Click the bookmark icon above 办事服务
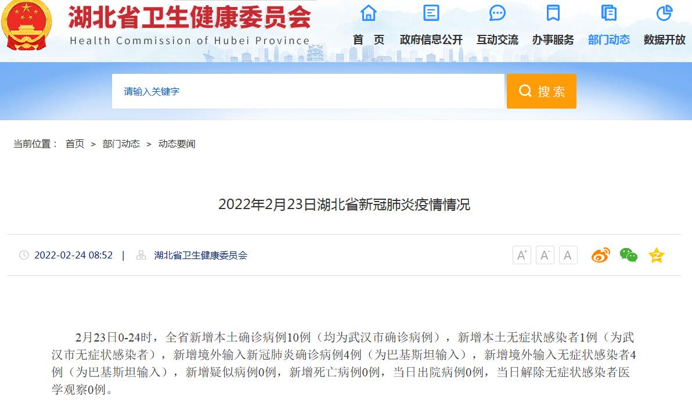Screen dimensions: 692x406 tap(553, 13)
